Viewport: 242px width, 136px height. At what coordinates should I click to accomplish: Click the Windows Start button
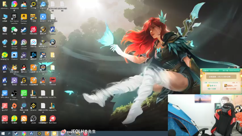(3, 133)
